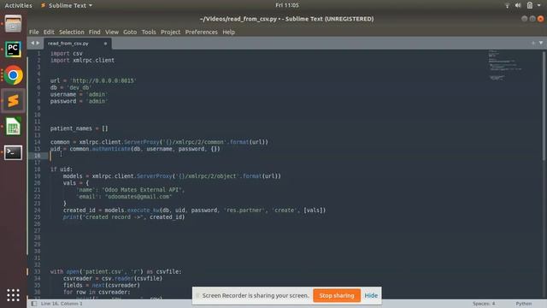Click the 'if uid:' statement
The height and width of the screenshot is (308, 547).
tap(62, 169)
